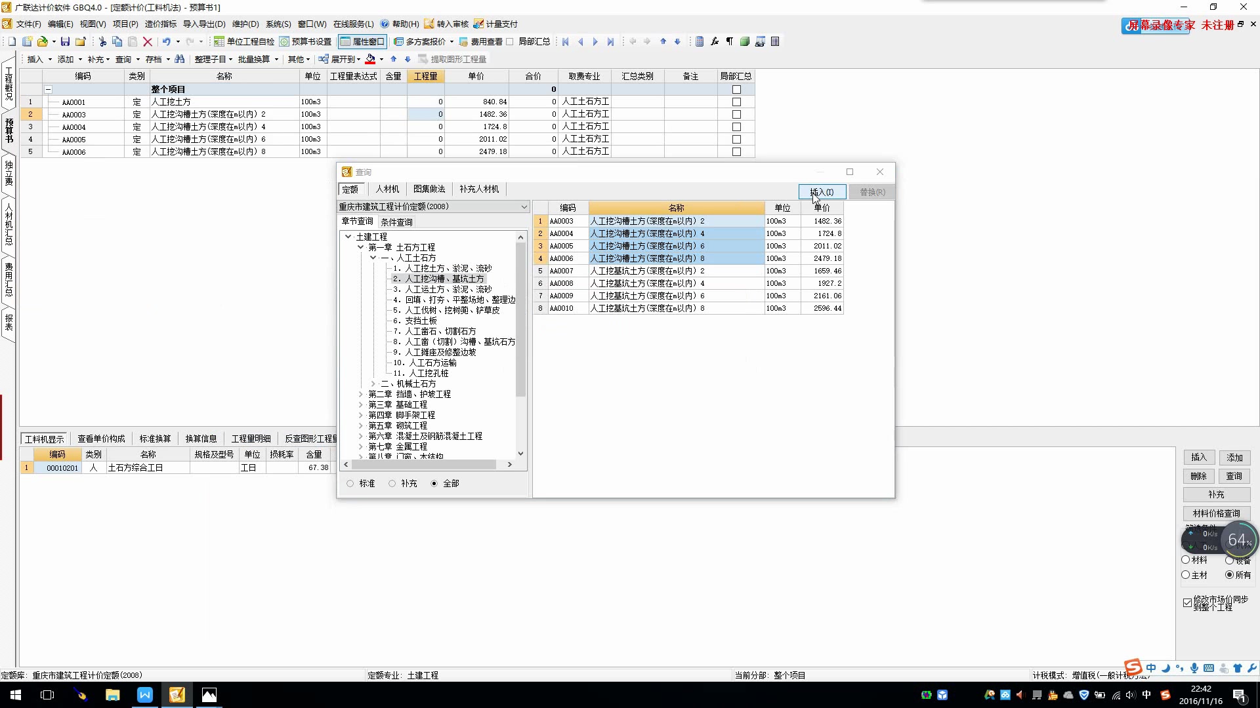Click the move row down arrow in second toolbar
The image size is (1260, 708).
[x=408, y=59]
